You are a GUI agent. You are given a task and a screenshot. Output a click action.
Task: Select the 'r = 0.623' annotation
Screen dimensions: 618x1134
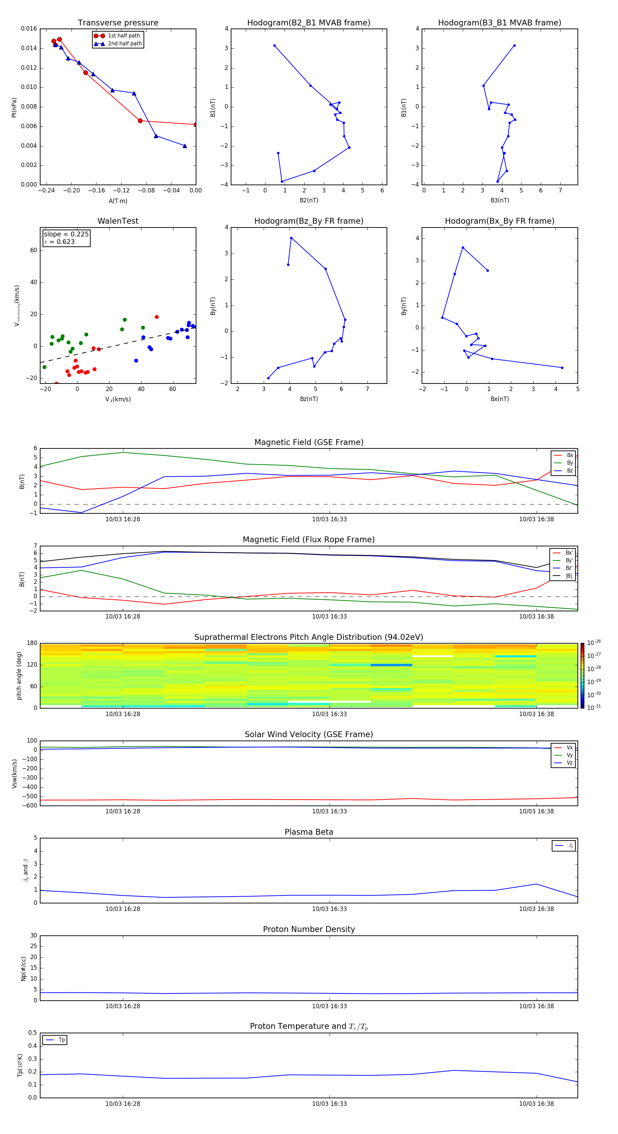tap(59, 242)
